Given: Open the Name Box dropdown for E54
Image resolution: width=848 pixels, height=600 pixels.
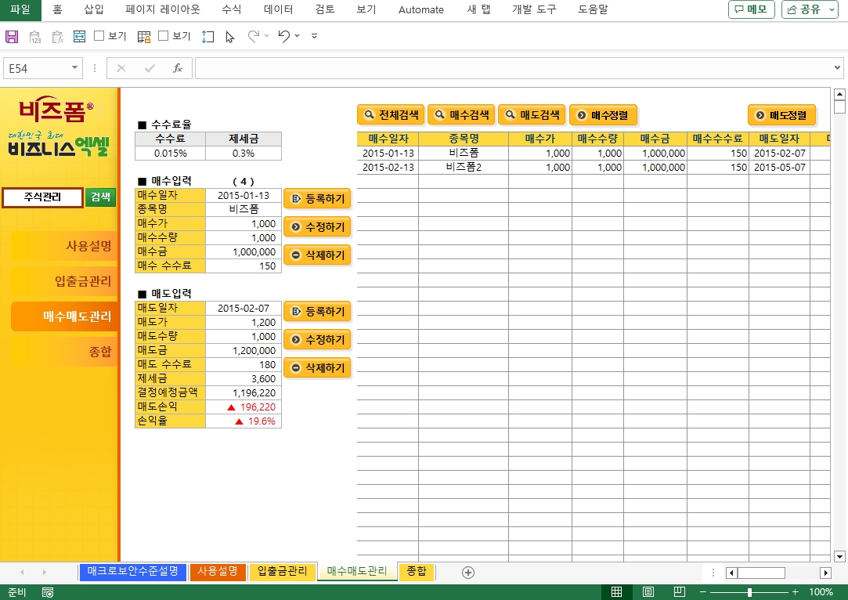Looking at the screenshot, I should coord(75,69).
